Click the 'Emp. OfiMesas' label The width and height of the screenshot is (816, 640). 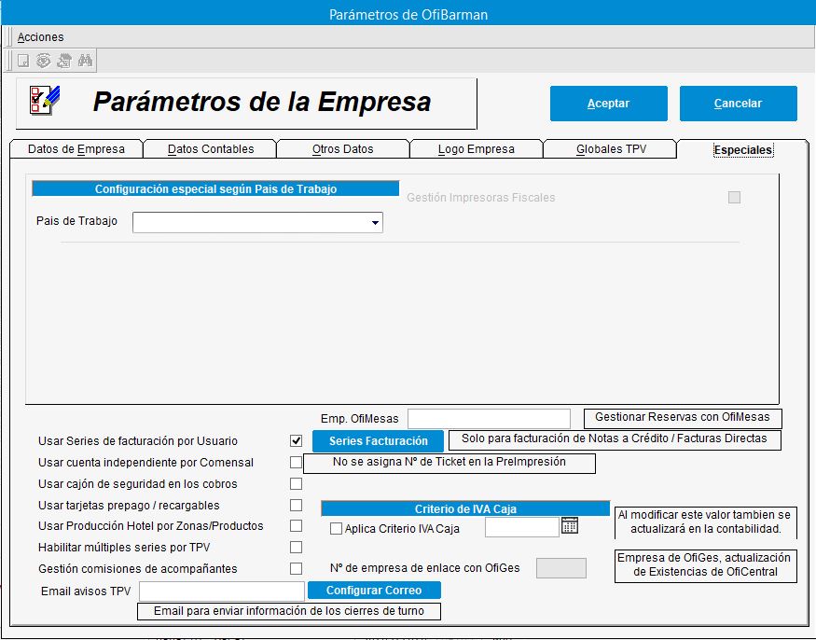(x=360, y=419)
